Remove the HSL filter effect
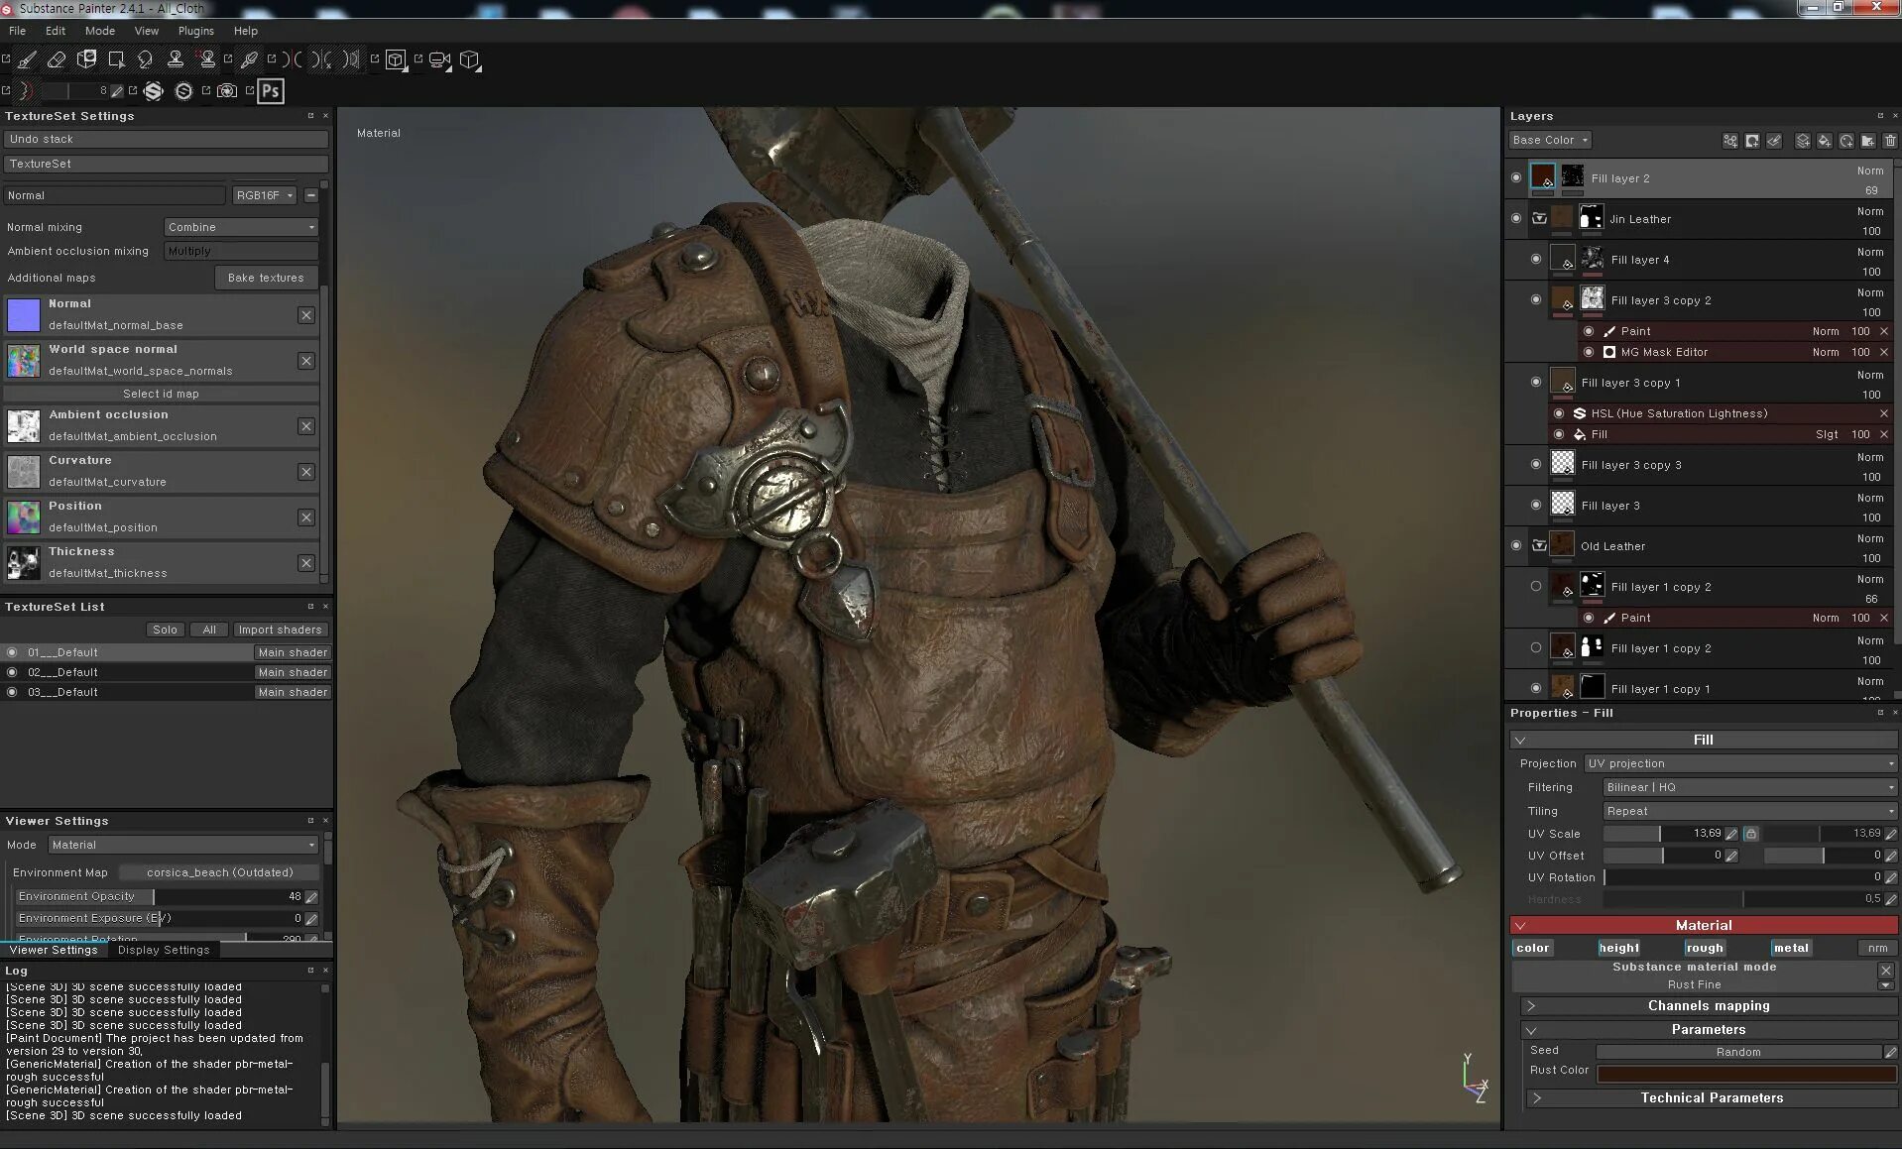The height and width of the screenshot is (1149, 1902). [1884, 413]
